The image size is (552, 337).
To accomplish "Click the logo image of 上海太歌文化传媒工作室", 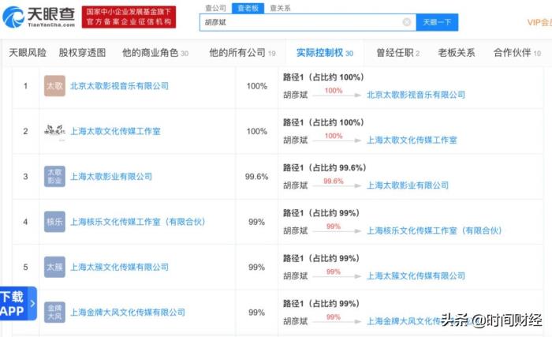I will click(54, 131).
